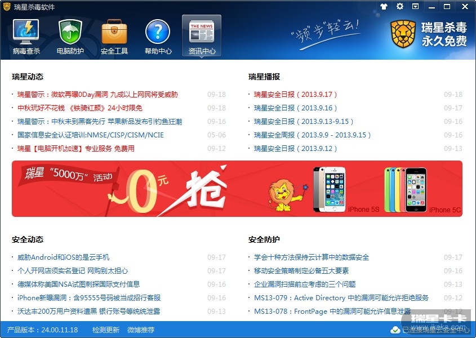Viewport: 476px width, 338px height.
Task: Open article 瑞星警示：微软再曝0Day漏洞
Action: pos(97,95)
